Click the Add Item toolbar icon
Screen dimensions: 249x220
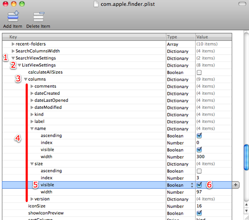pyautogui.click(x=13, y=16)
